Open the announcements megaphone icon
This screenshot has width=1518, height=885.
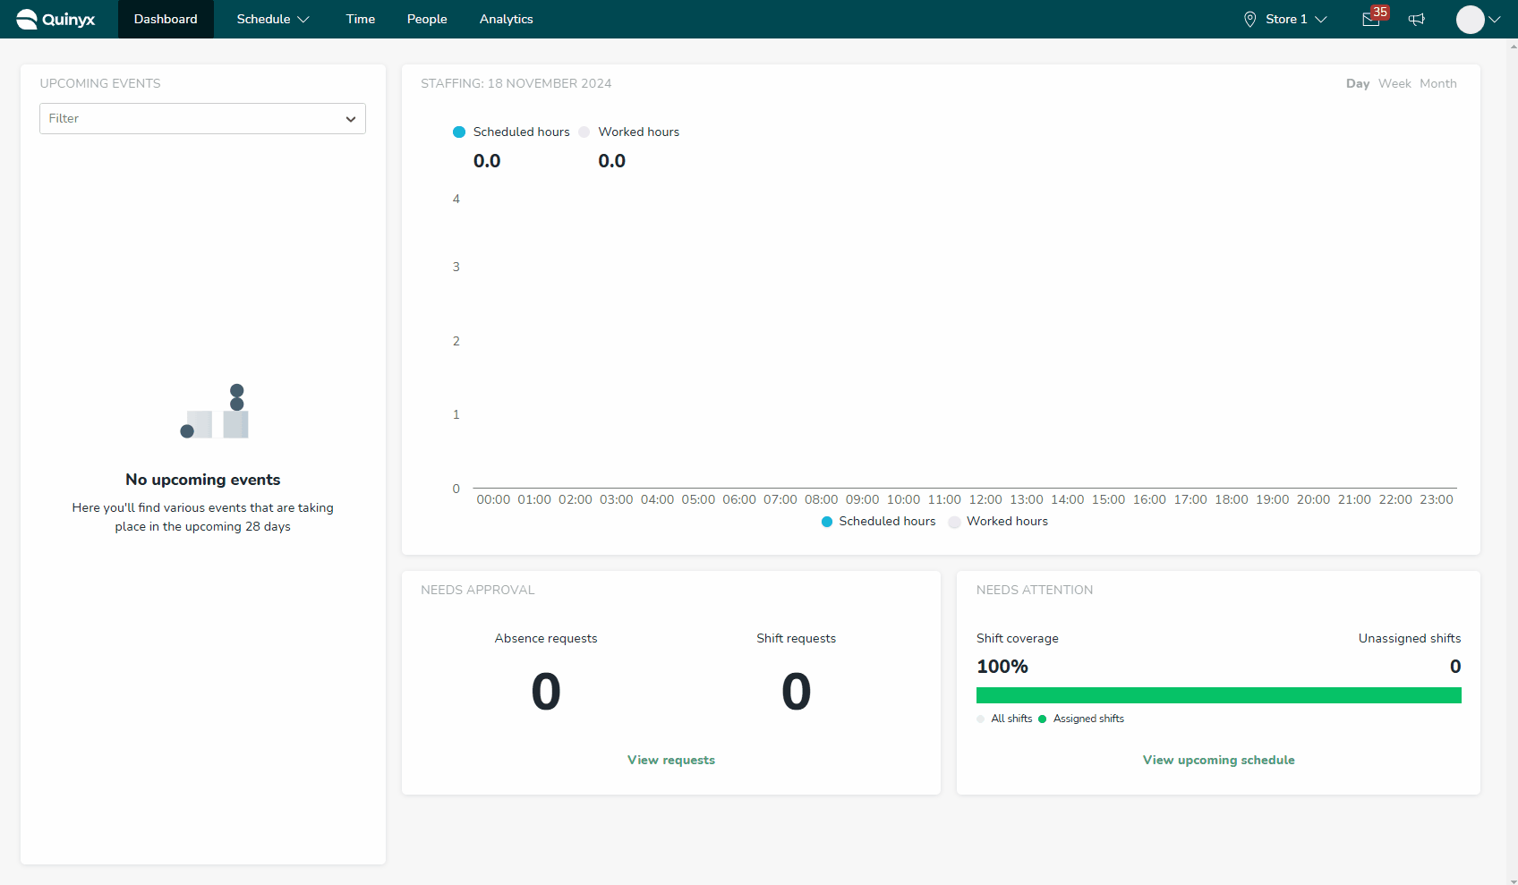pyautogui.click(x=1417, y=20)
